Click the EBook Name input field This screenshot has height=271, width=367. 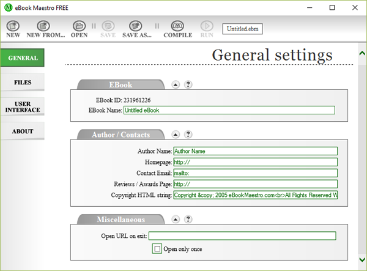[229, 110]
